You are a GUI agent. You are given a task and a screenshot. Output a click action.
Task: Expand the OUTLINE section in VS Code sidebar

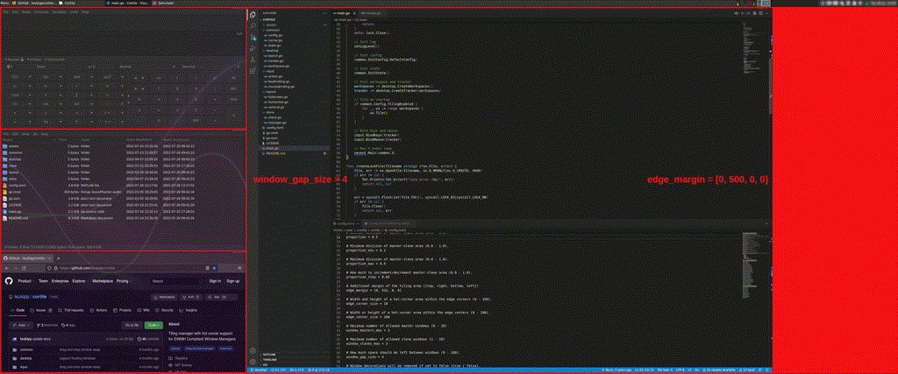coord(268,355)
